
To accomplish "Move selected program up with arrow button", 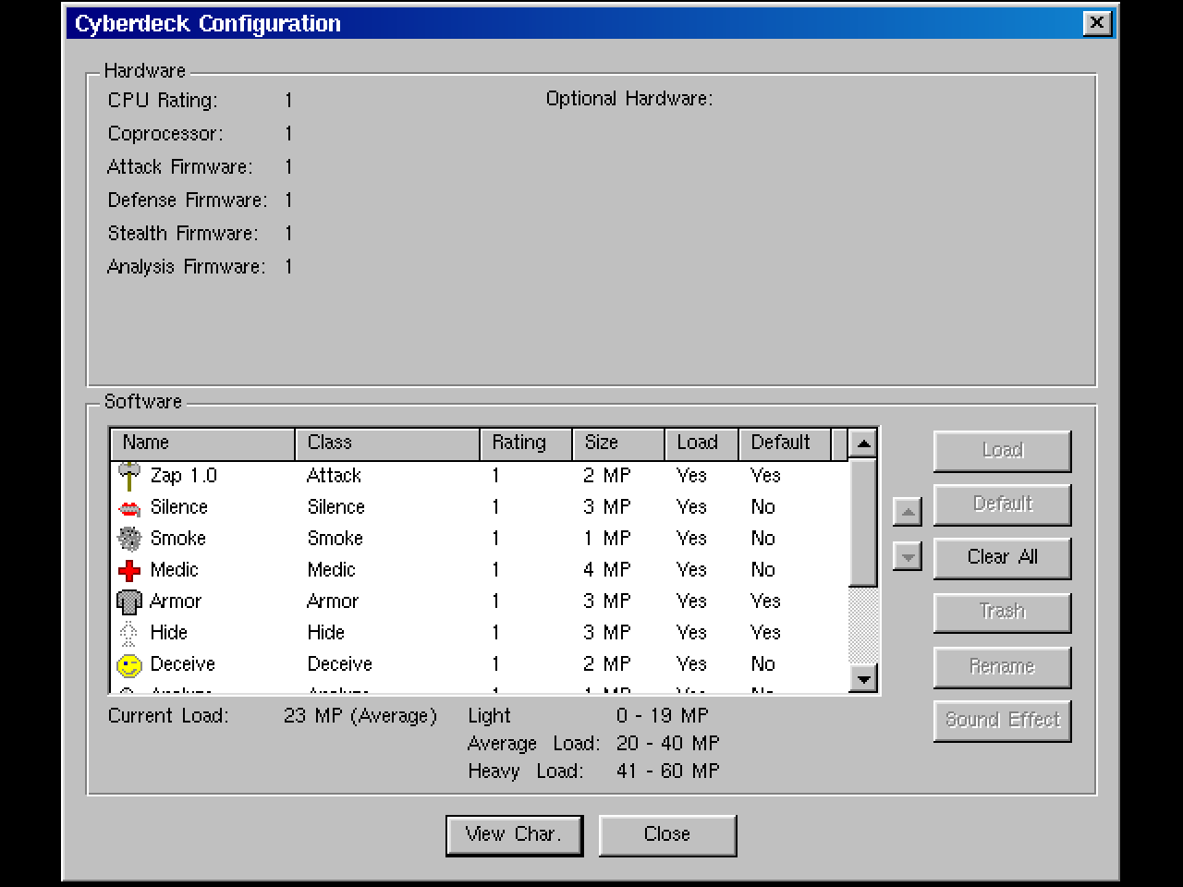I will click(908, 511).
